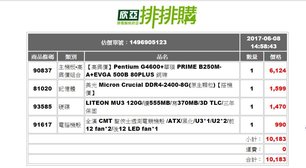Click the 運費 shipping fee value 0
Viewport: 306px width, 168px height.
[x=284, y=149]
